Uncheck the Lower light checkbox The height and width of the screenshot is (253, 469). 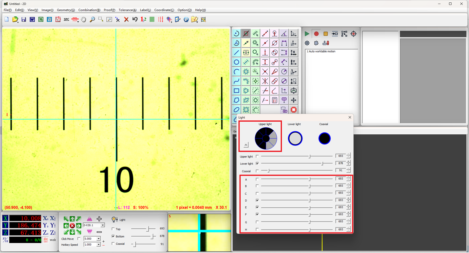pyautogui.click(x=257, y=164)
